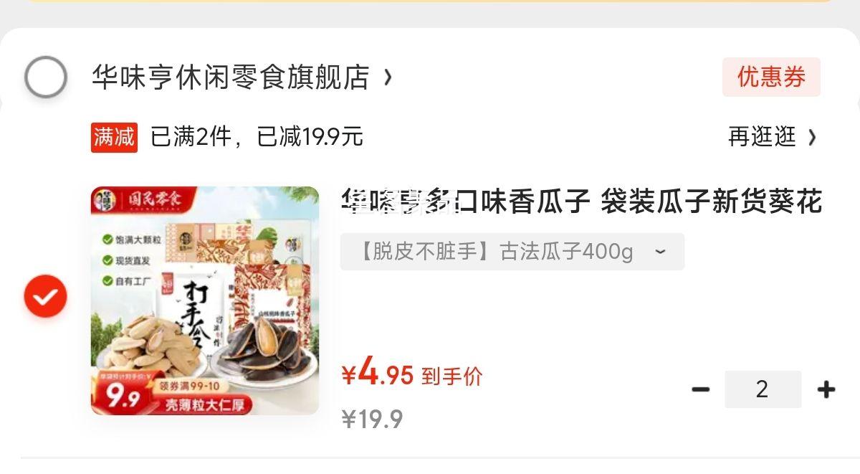Open the sunflower seeds product thumbnail
The height and width of the screenshot is (474, 860).
coord(205,300)
